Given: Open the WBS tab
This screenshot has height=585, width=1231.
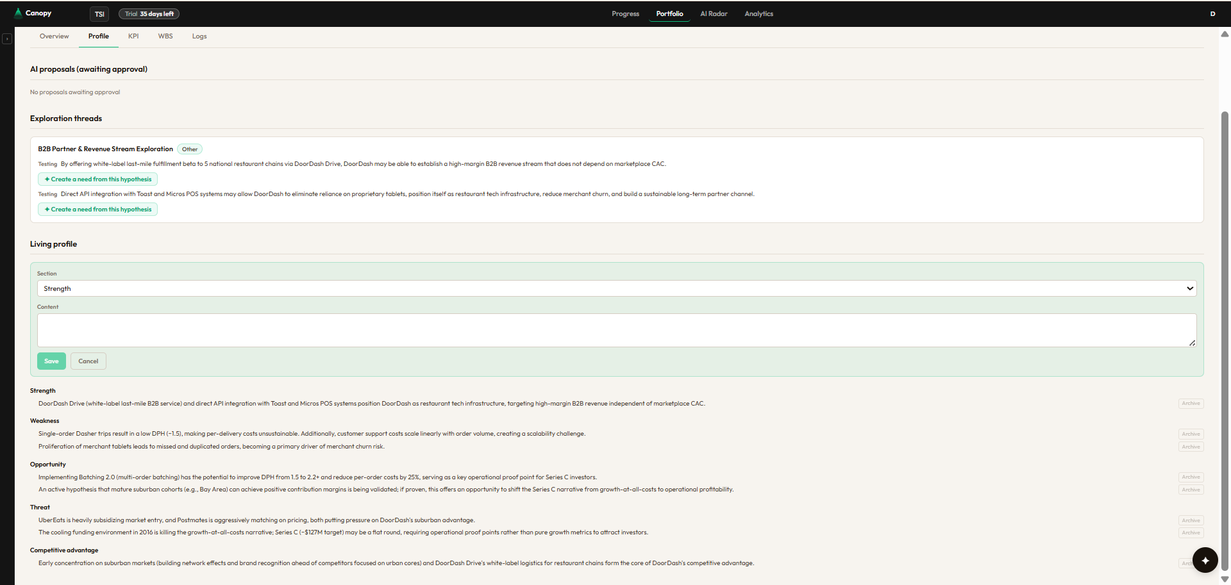Looking at the screenshot, I should pos(165,37).
